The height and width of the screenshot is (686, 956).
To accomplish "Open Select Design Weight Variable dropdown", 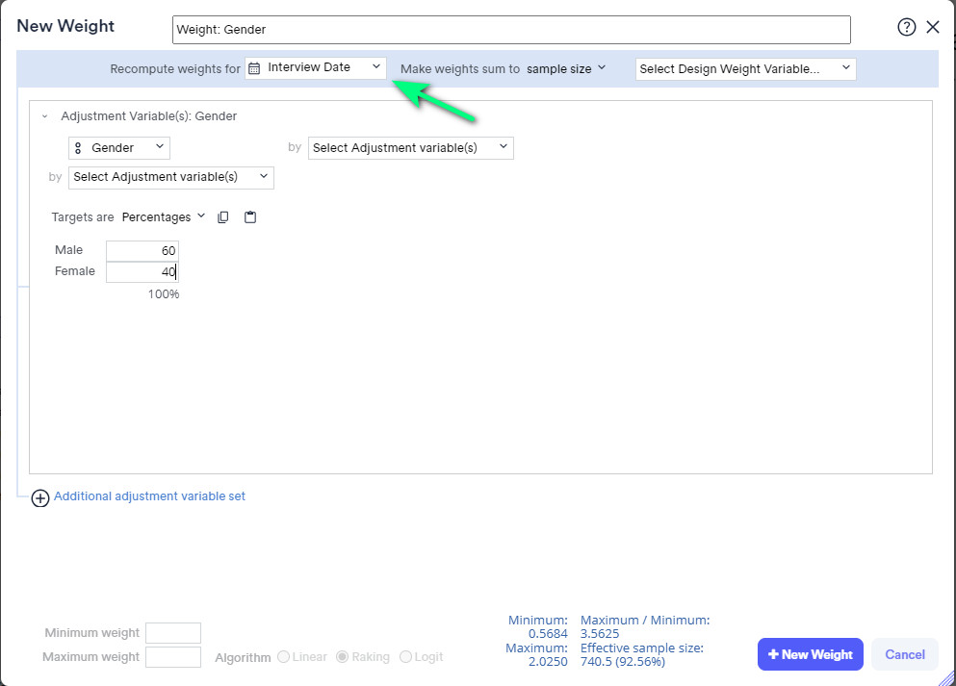I will tap(745, 69).
